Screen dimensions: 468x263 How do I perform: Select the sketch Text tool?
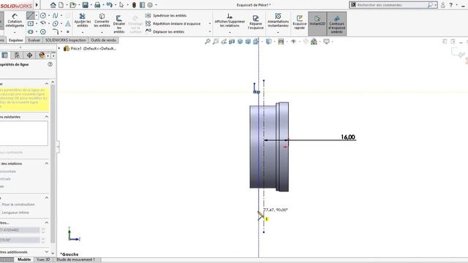(68, 23)
